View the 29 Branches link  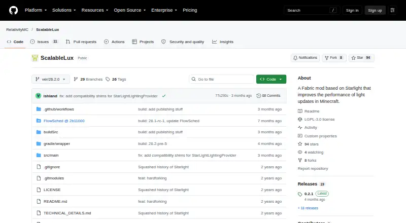point(88,79)
